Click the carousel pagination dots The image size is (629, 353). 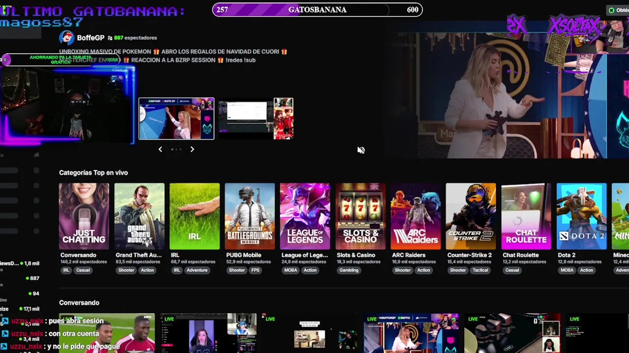click(x=176, y=149)
